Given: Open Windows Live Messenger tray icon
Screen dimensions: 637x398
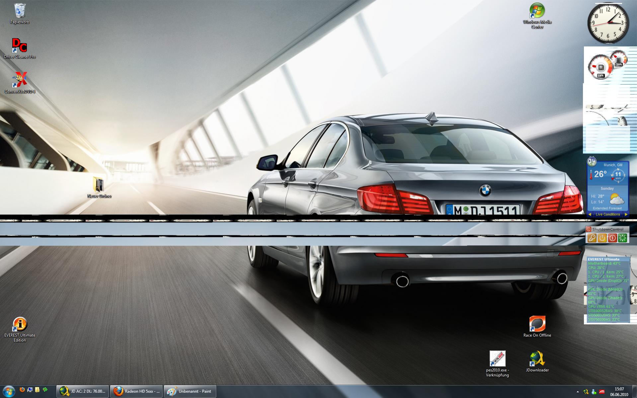Looking at the screenshot, I should 594,392.
